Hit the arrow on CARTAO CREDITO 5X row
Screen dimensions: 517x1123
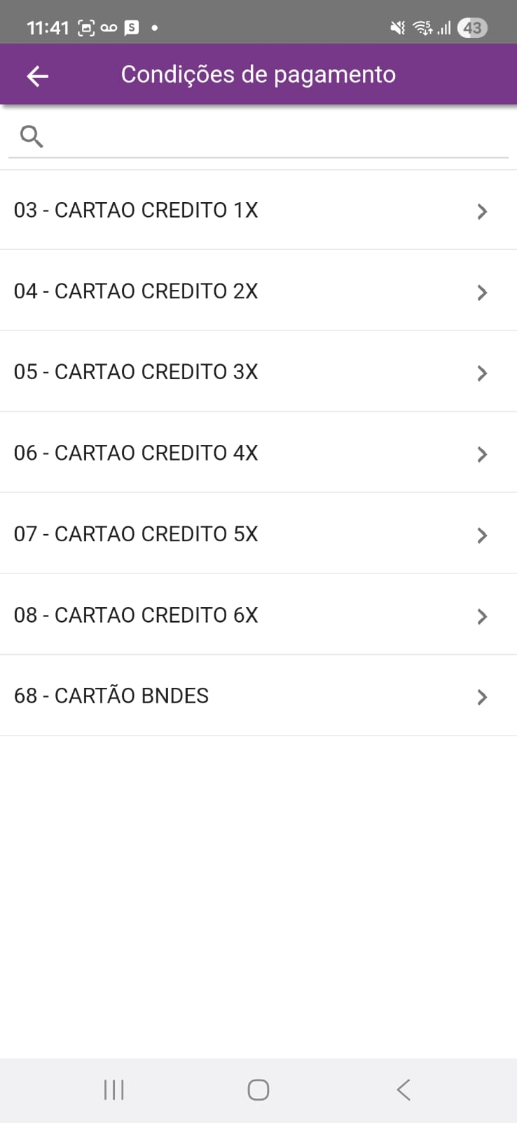[482, 536]
